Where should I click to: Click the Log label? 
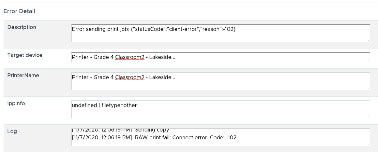click(x=12, y=132)
